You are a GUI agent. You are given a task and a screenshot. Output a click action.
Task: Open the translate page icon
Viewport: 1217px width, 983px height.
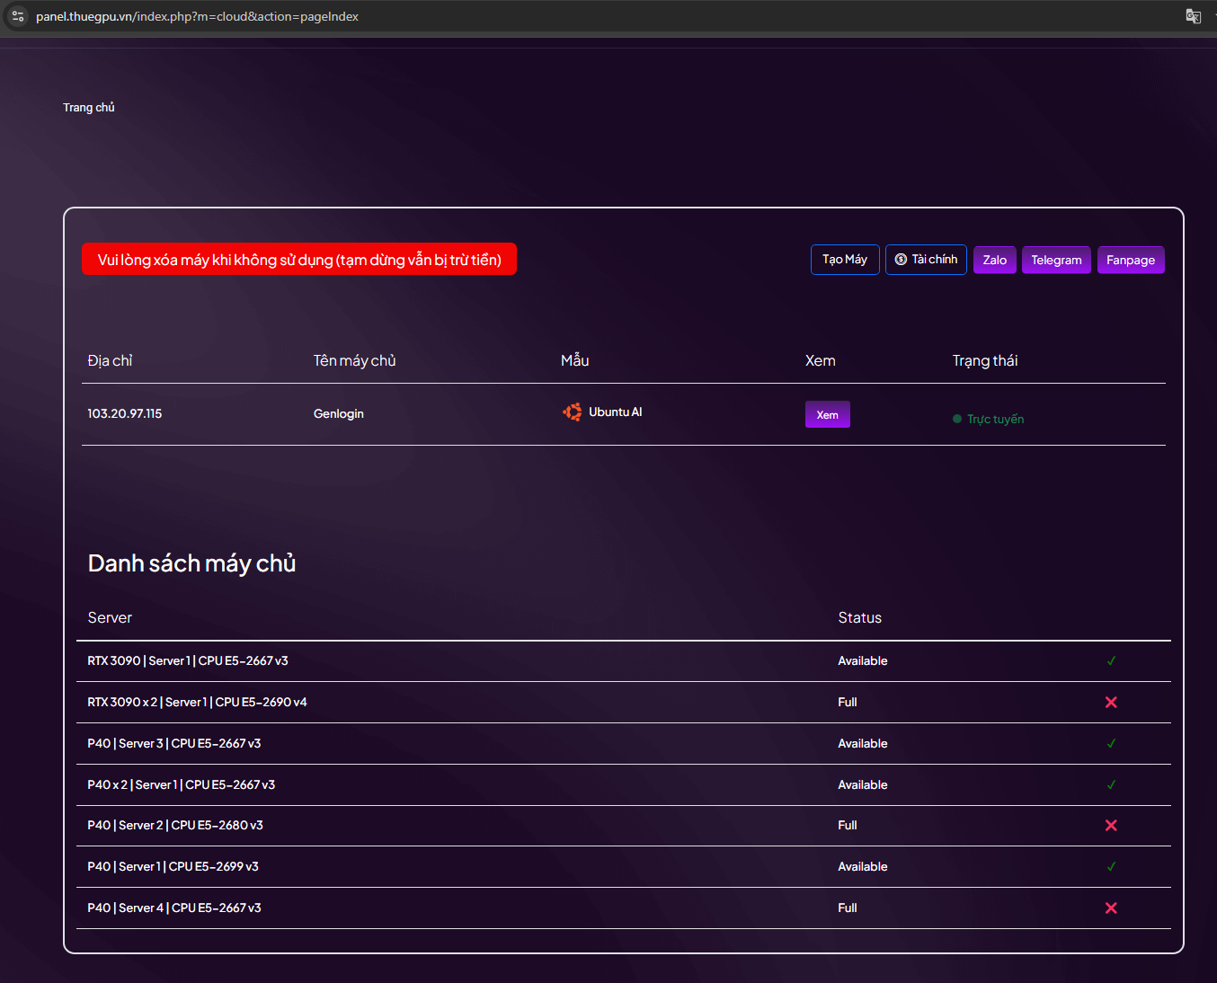[x=1193, y=16]
